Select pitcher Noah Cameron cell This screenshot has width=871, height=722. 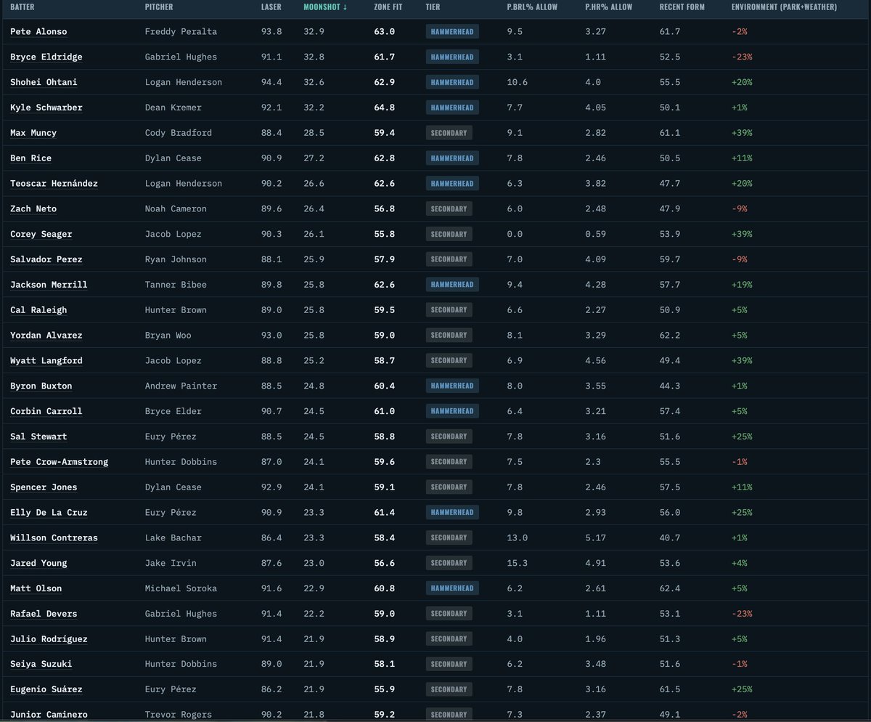click(x=176, y=209)
